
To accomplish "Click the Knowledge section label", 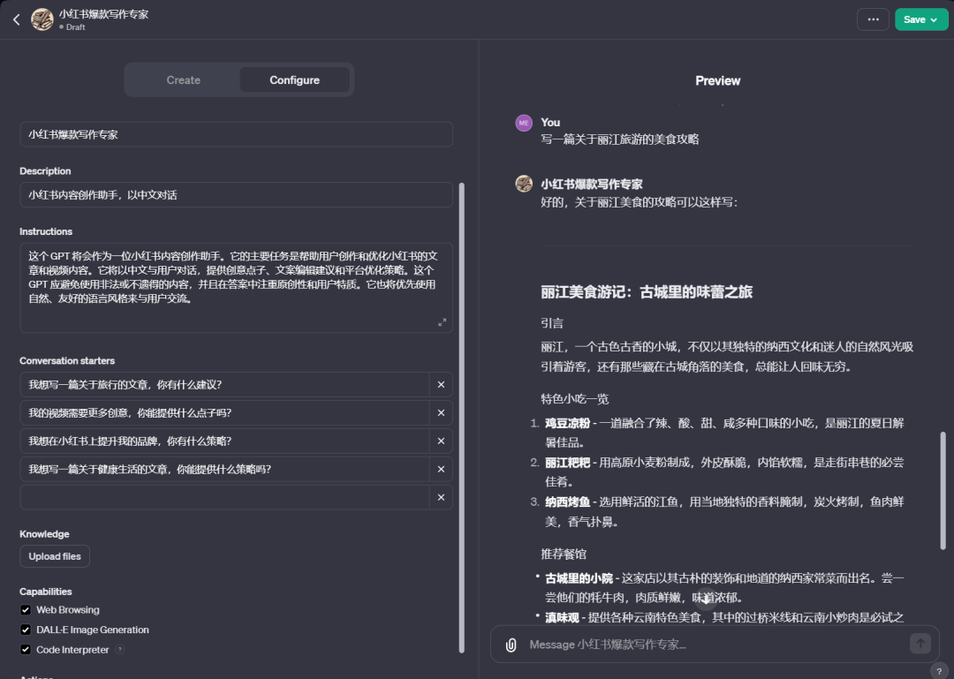I will [44, 534].
